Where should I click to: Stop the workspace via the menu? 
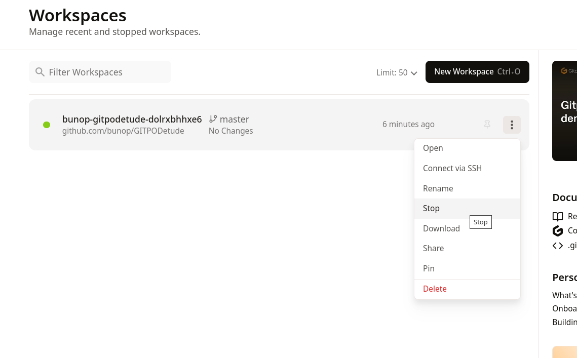click(432, 208)
